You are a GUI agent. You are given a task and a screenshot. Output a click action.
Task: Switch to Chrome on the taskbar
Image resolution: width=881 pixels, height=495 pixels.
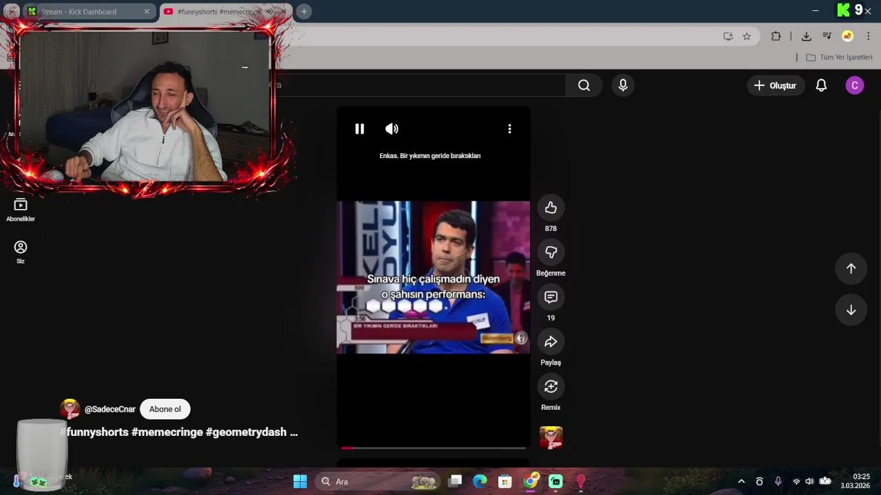click(531, 481)
